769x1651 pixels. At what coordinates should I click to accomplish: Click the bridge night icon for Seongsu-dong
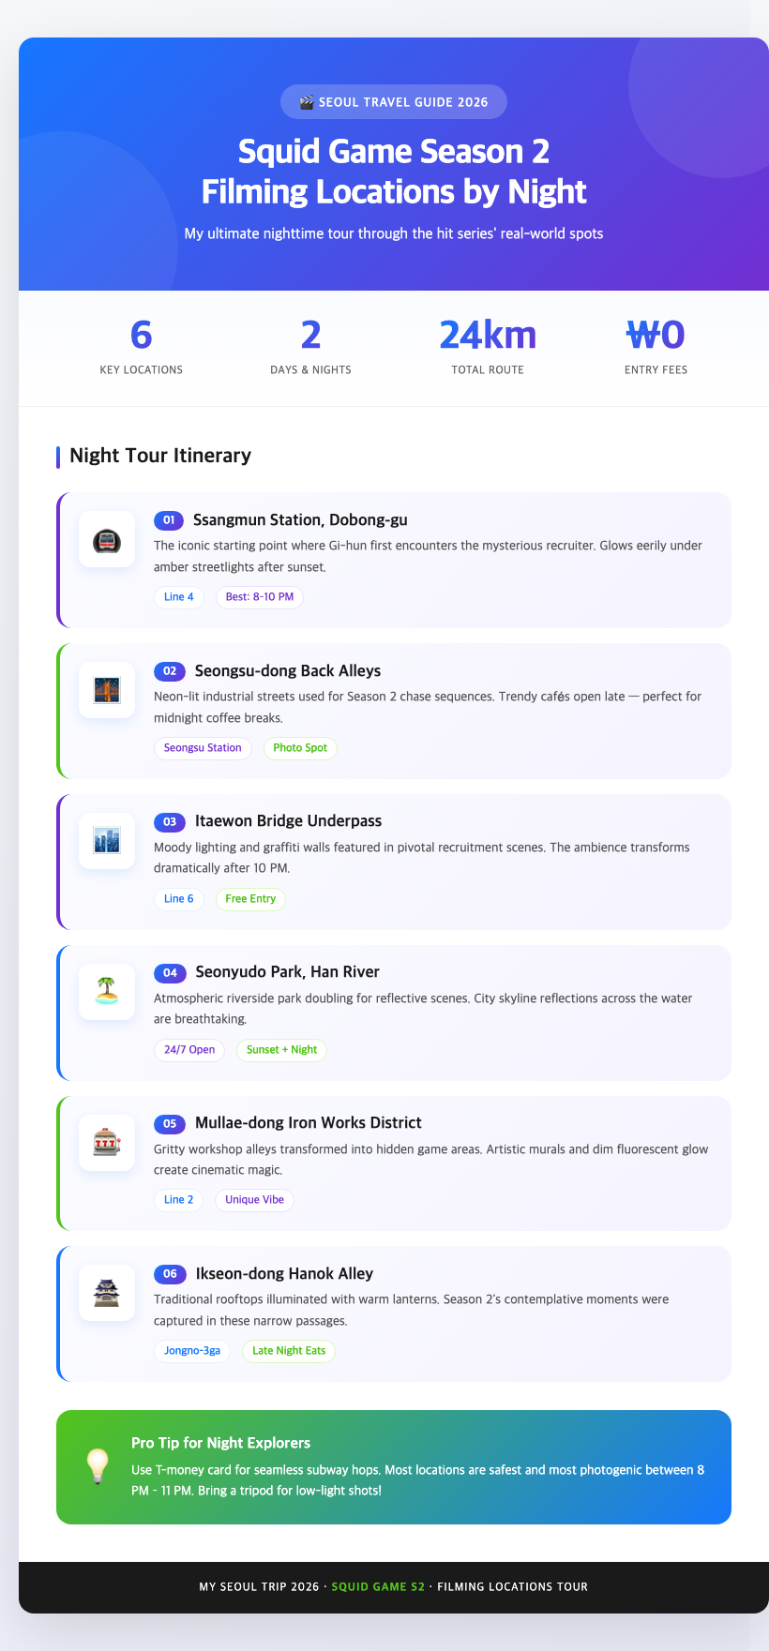pyautogui.click(x=106, y=691)
